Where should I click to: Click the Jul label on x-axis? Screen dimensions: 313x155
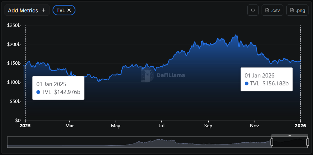tap(161, 126)
